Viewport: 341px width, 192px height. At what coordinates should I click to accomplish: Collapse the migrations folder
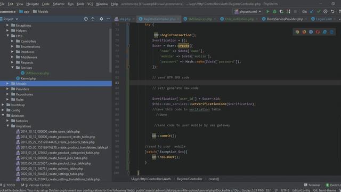point(7,126)
